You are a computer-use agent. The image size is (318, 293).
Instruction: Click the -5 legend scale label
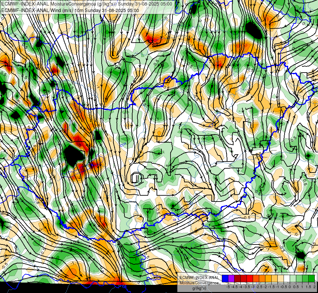tap(228, 287)
